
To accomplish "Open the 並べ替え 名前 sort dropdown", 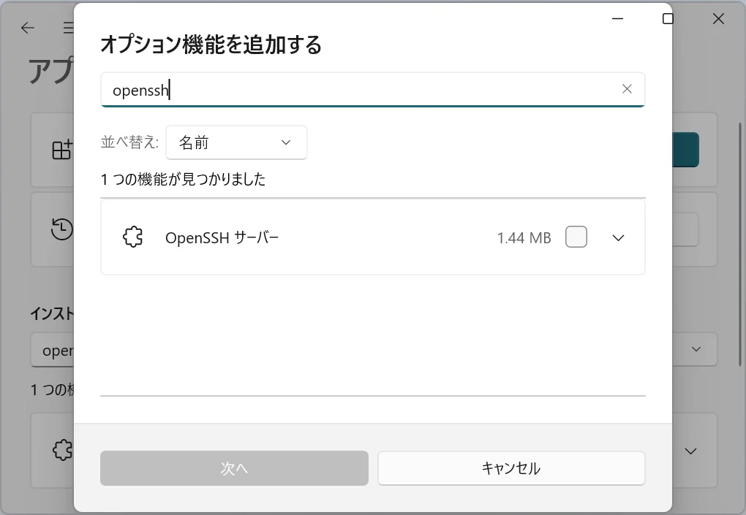I will tap(236, 142).
